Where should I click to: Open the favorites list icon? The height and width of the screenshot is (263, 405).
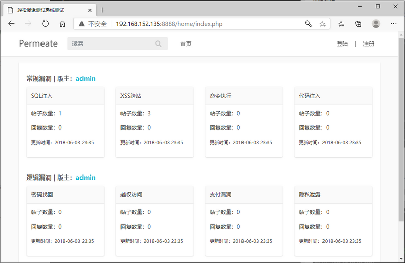click(341, 24)
